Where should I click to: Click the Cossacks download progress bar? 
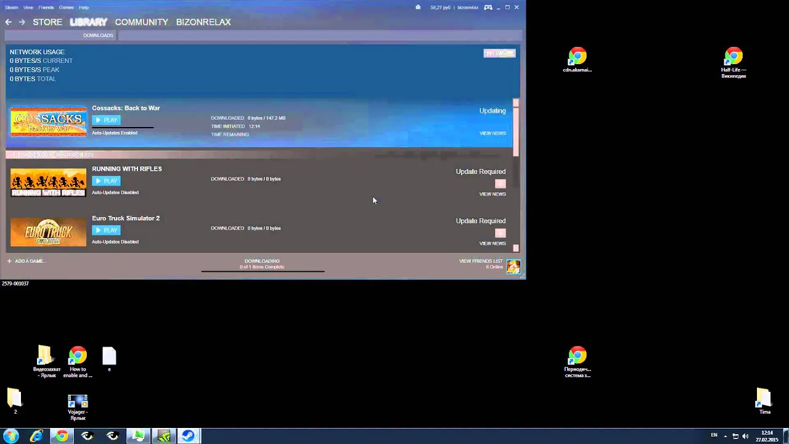click(123, 128)
